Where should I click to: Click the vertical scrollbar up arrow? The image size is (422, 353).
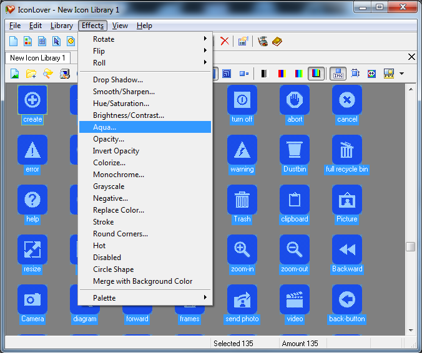[x=411, y=89]
